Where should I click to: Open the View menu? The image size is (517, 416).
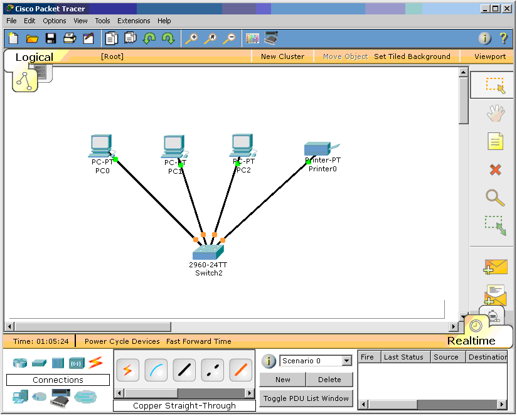(x=80, y=21)
